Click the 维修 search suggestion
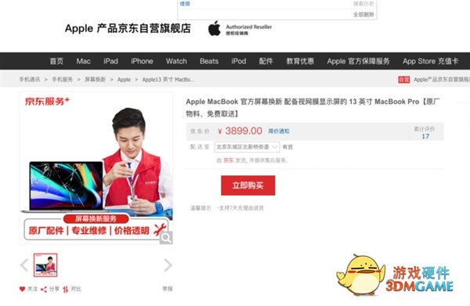This screenshot has height=306, width=470. pyautogui.click(x=185, y=4)
